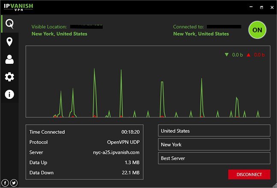Click the Connected to label

188,27
